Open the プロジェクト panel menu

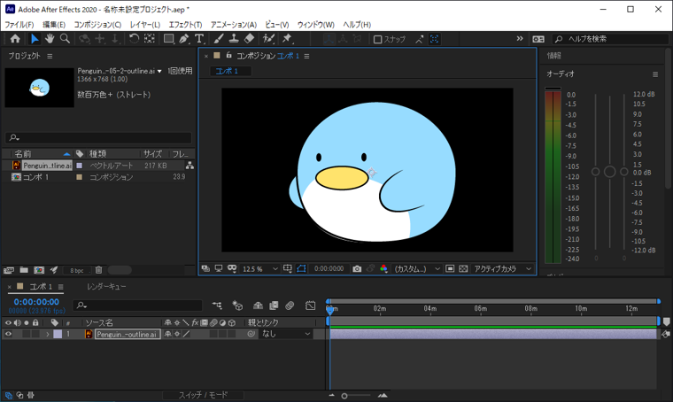(x=50, y=56)
